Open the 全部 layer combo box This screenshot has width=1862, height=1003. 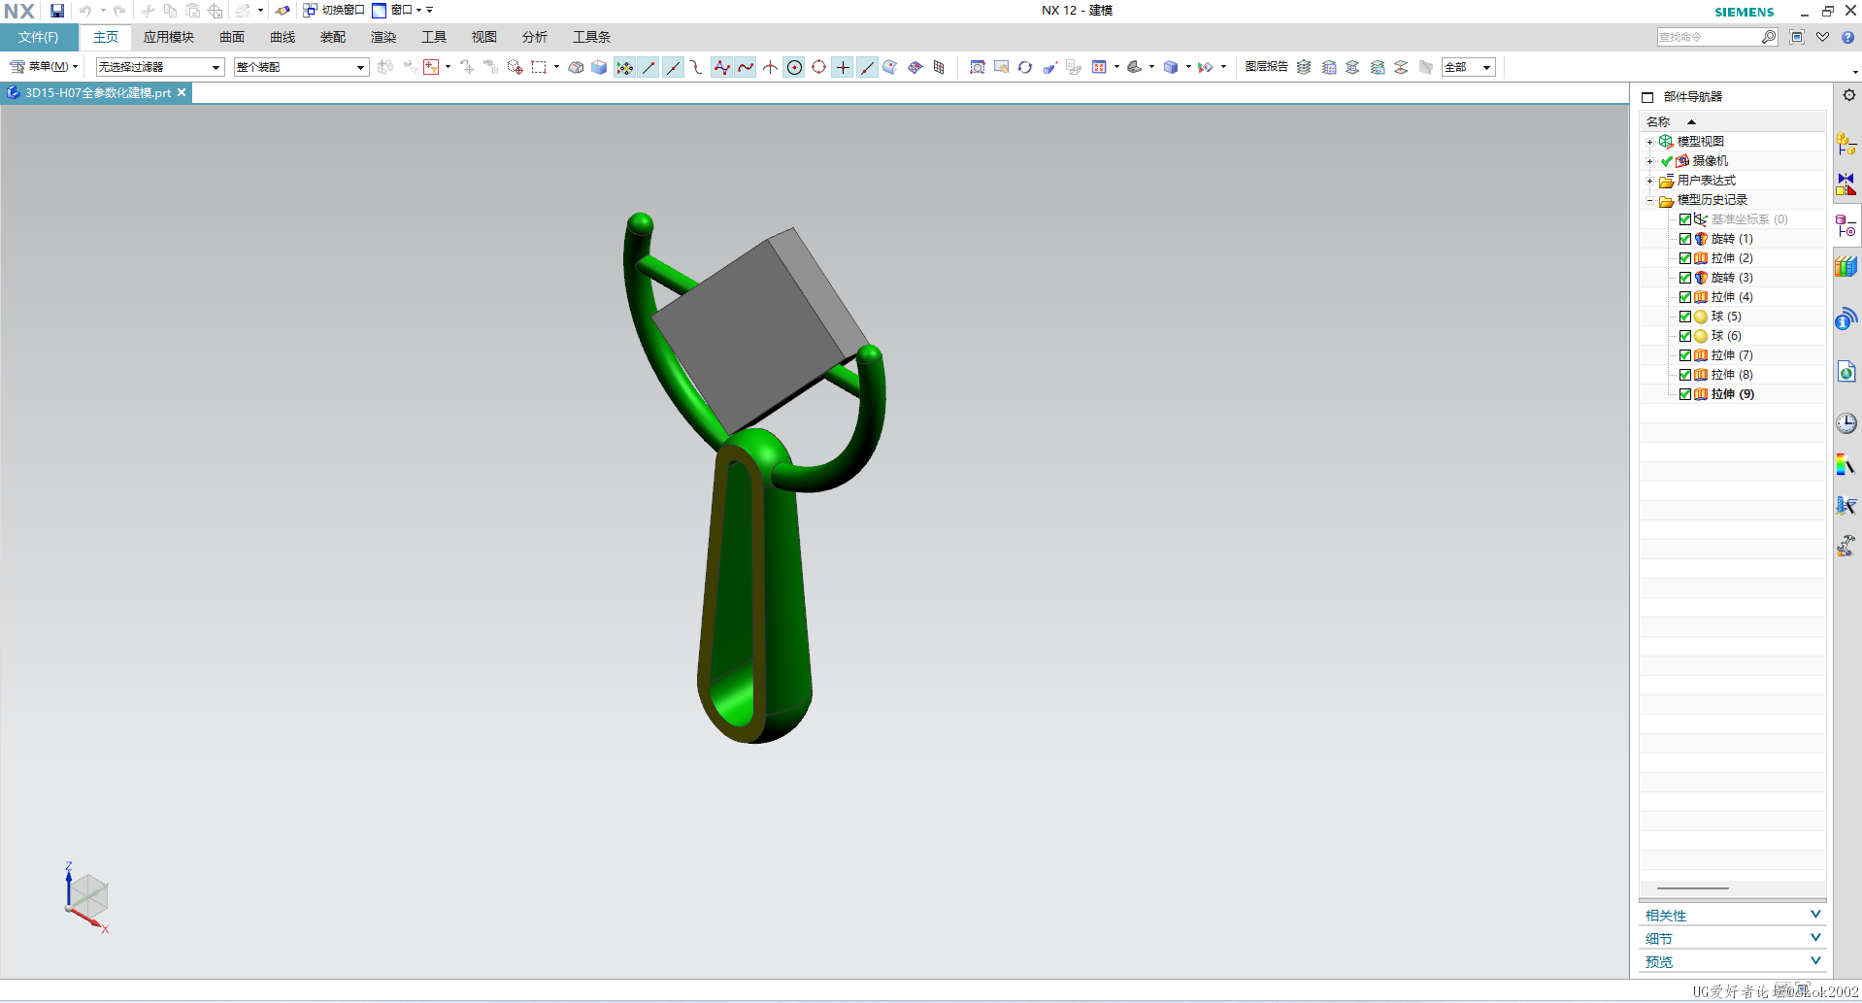pyautogui.click(x=1468, y=67)
